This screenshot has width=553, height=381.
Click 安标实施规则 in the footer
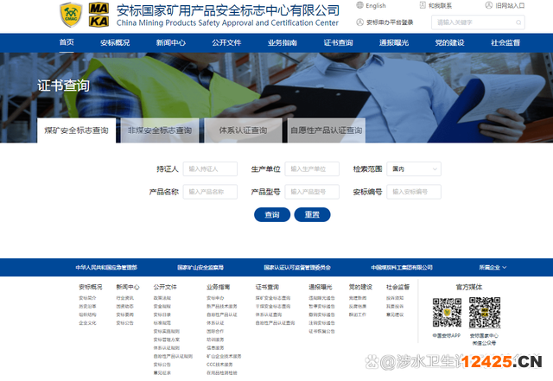tap(167, 331)
